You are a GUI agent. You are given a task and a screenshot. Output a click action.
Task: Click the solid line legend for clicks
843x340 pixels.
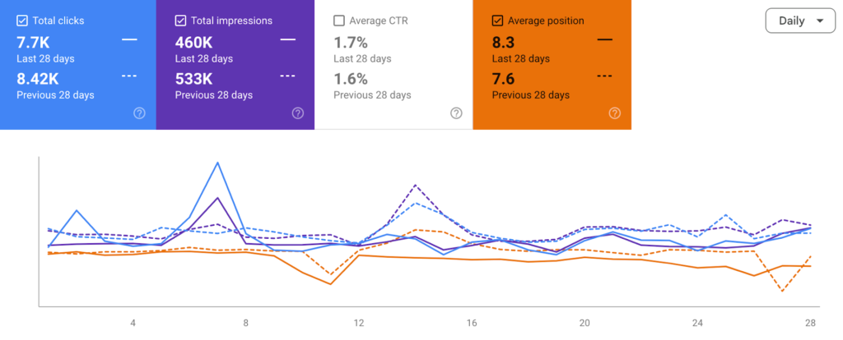point(128,39)
